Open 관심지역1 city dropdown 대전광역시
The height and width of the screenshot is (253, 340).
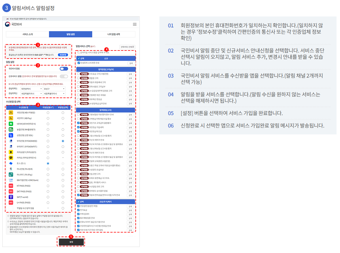pos(32,89)
